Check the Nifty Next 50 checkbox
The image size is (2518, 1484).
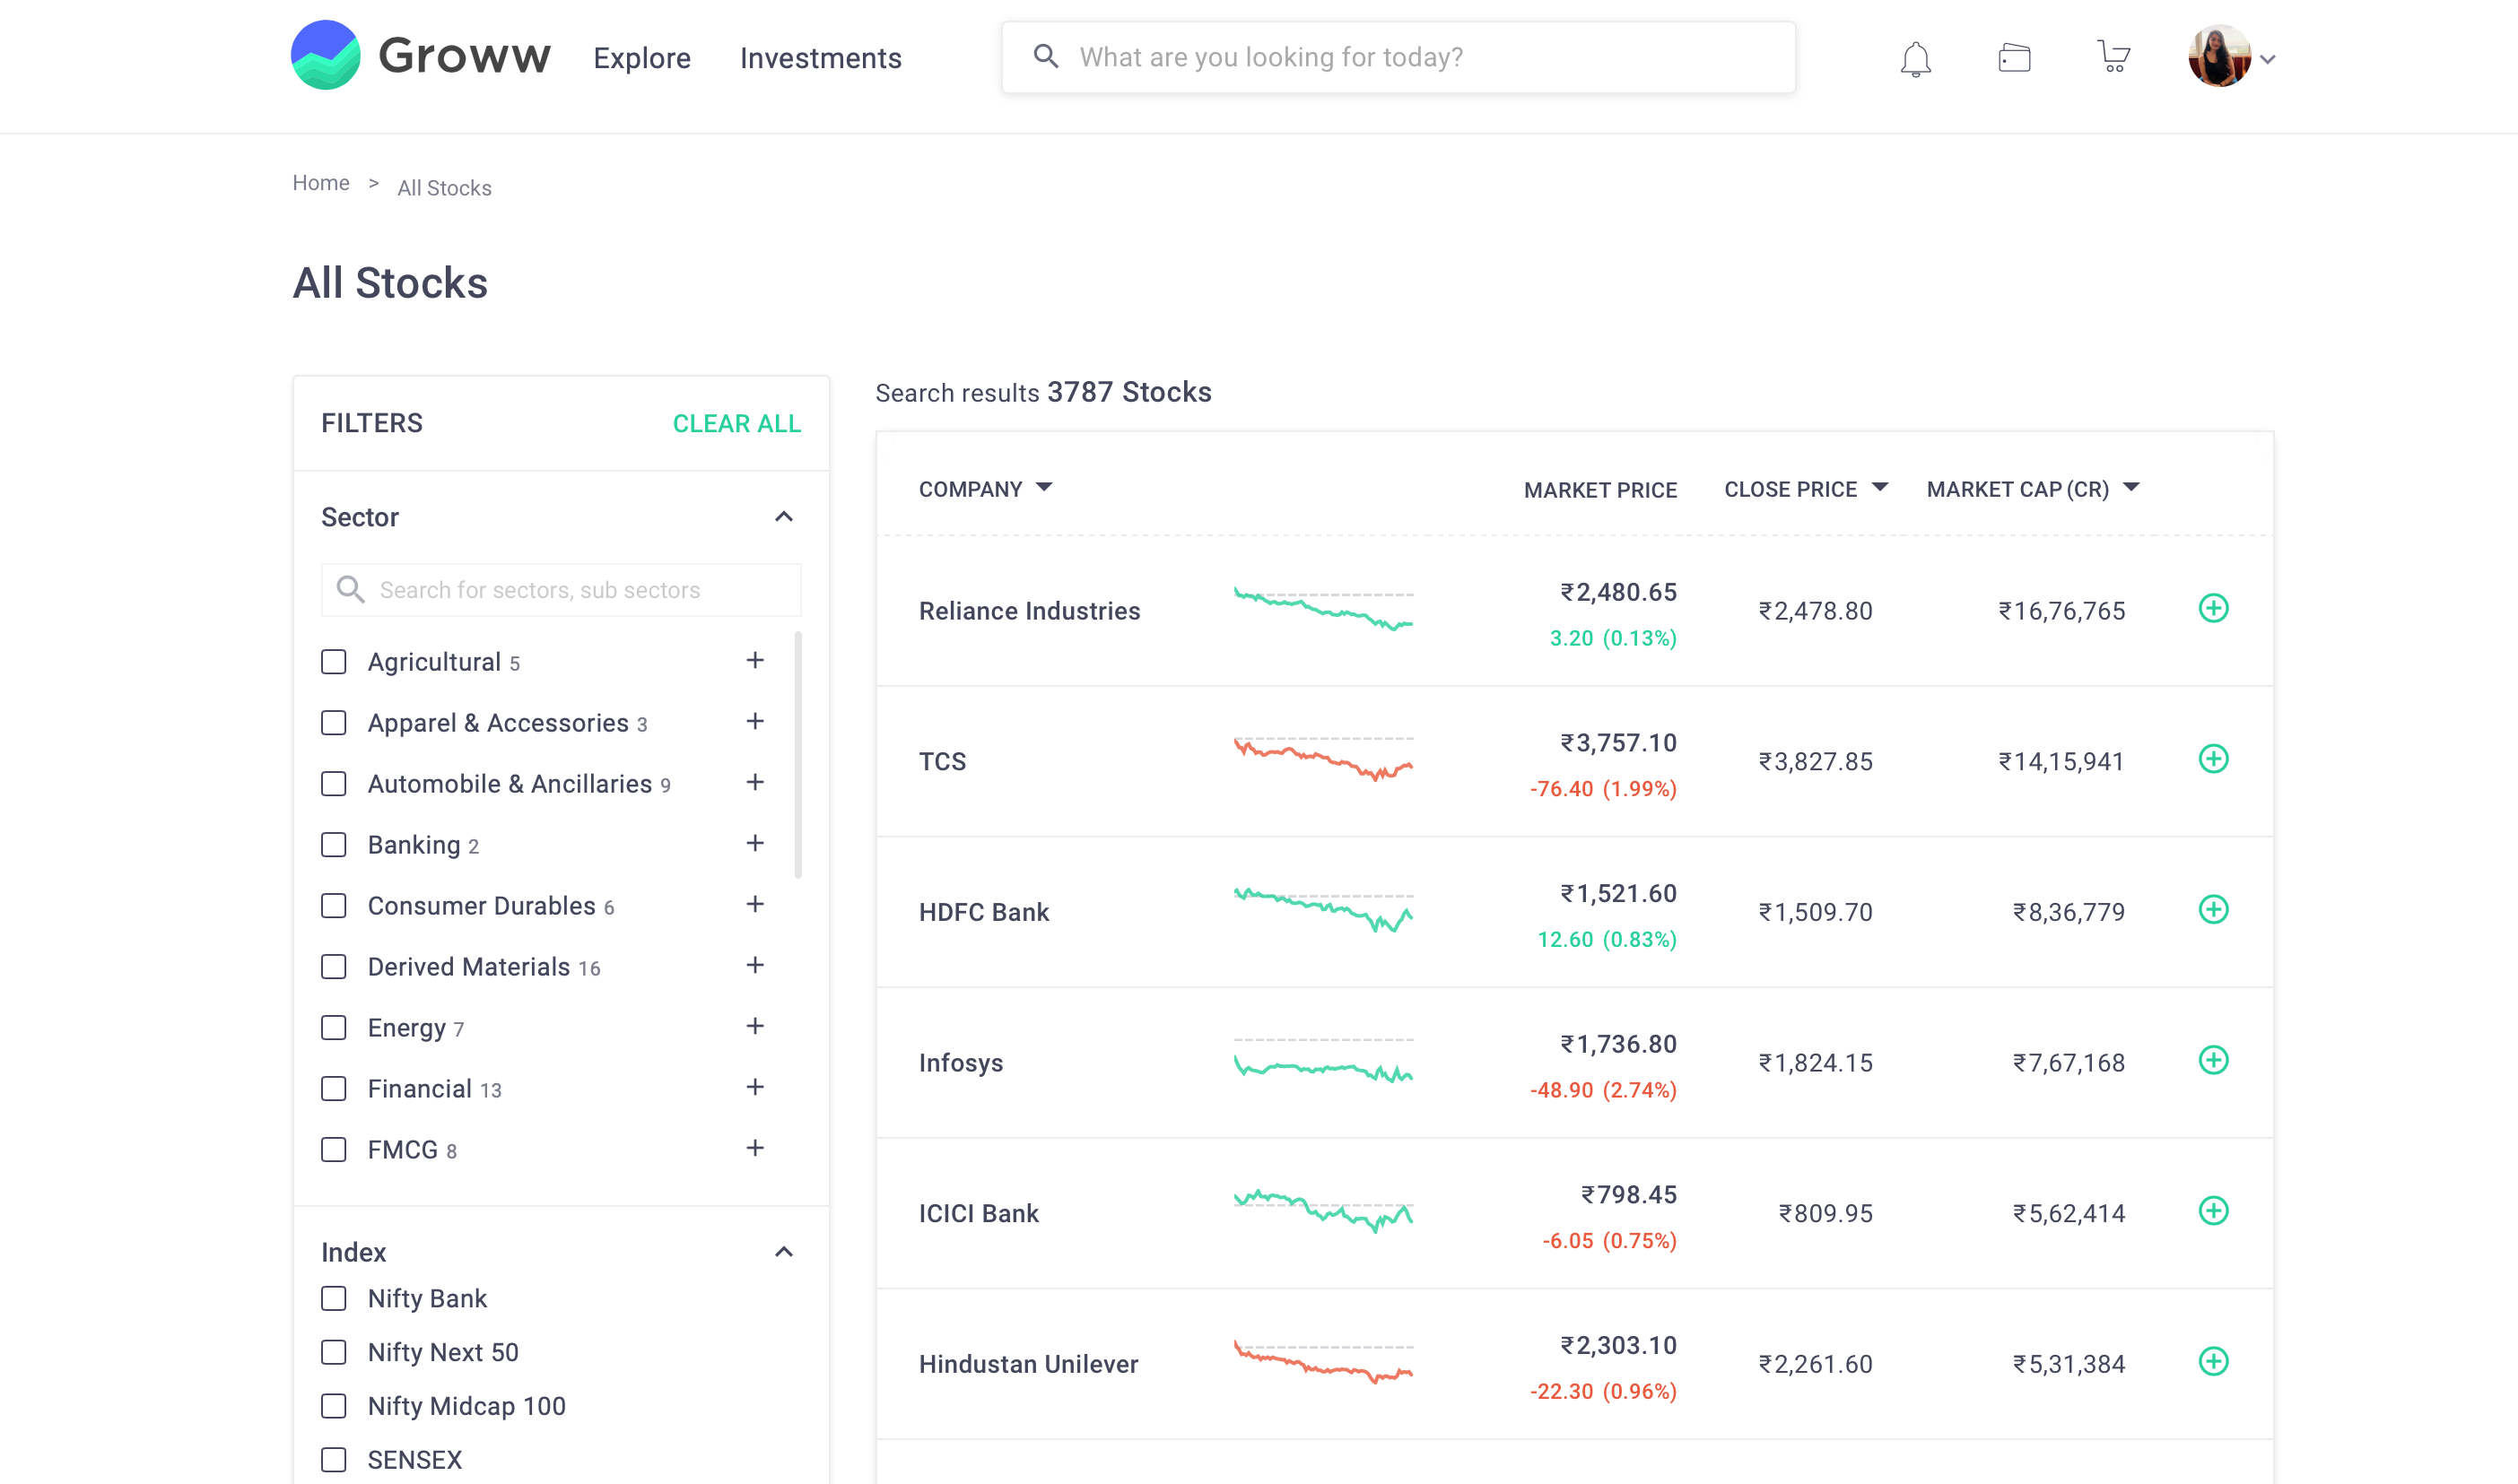point(334,1353)
